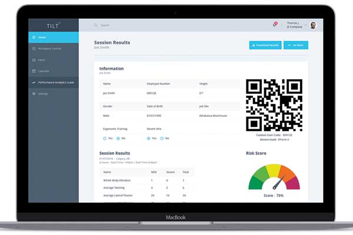Click the 'Whole Body Vibration' row
This screenshot has height=235, width=353.
tap(146, 180)
